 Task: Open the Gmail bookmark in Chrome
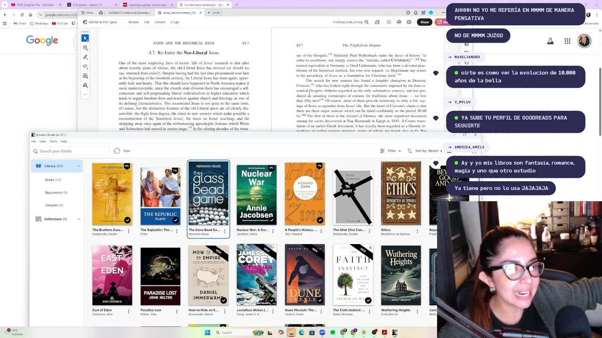(20, 23)
